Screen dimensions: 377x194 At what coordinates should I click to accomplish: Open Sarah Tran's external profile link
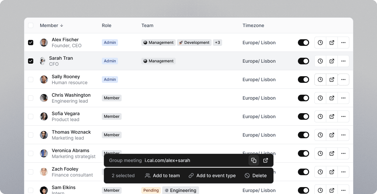332,61
